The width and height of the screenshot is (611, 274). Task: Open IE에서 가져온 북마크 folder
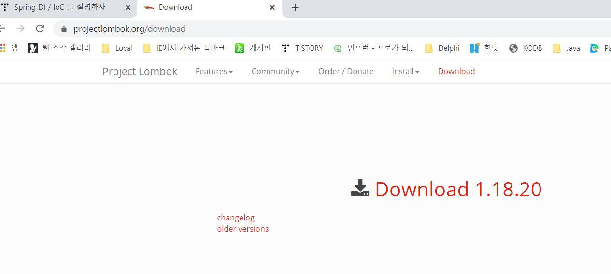[x=184, y=48]
